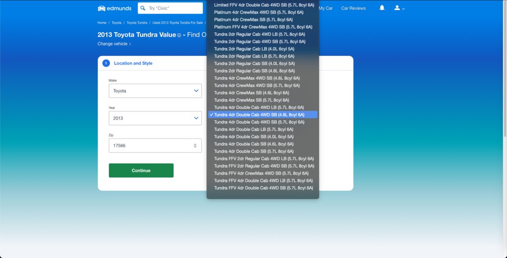The image size is (507, 258).
Task: Click the Zip field stepper arrows
Action: click(x=195, y=146)
